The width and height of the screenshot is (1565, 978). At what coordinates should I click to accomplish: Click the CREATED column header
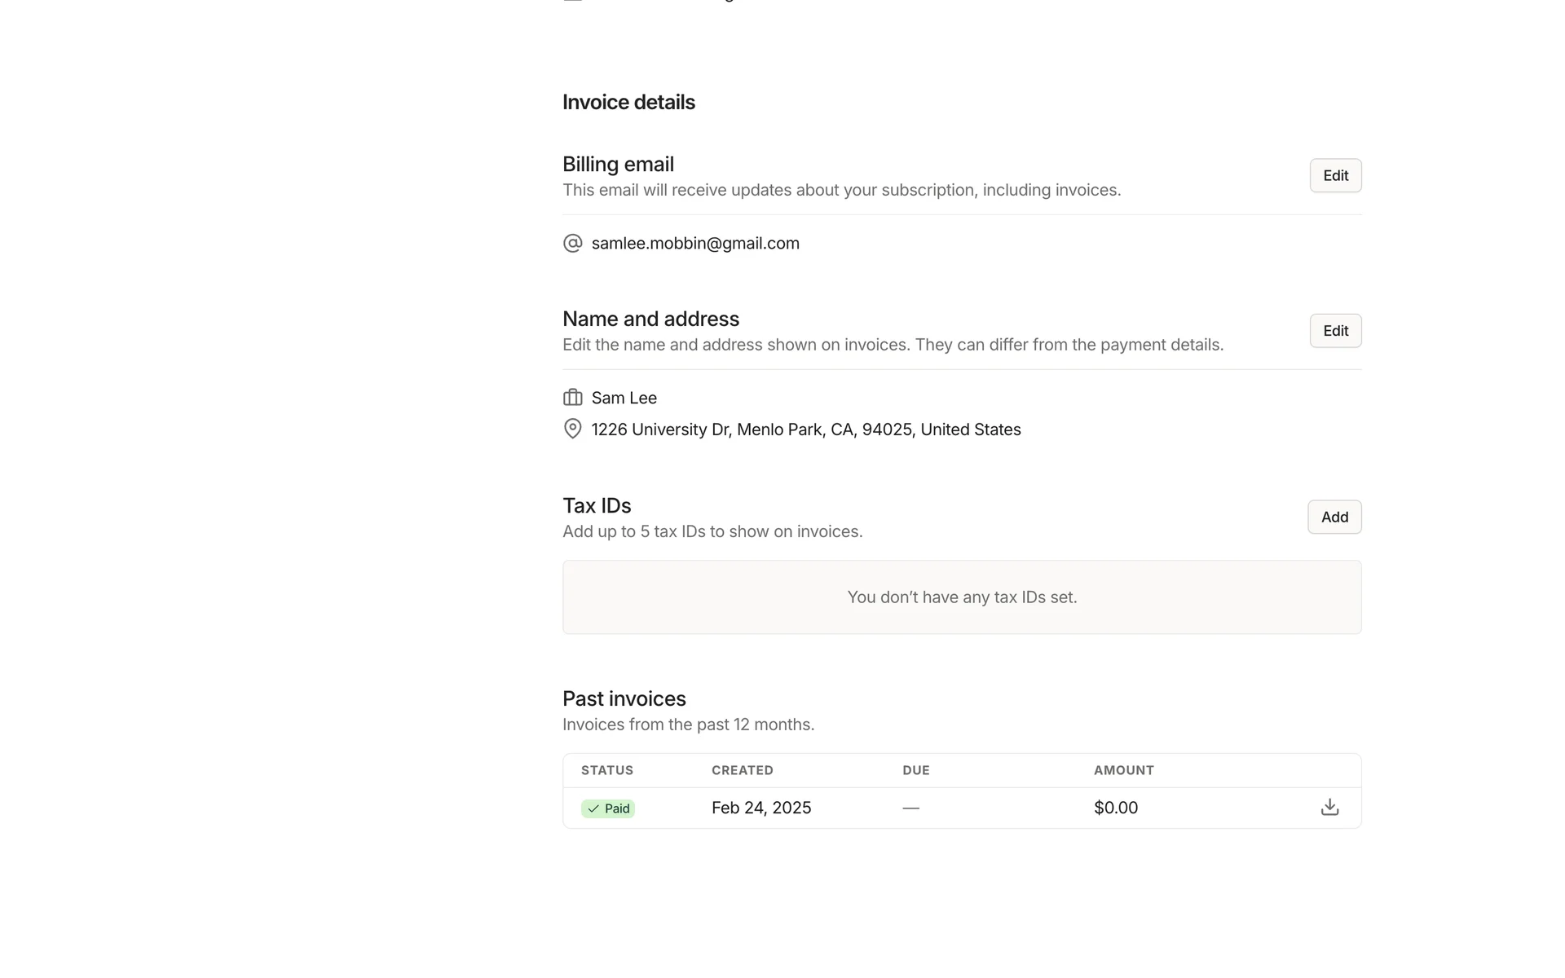[x=743, y=770]
